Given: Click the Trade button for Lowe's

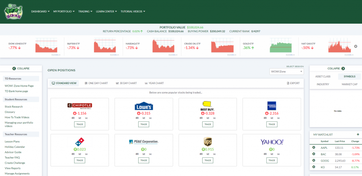Looking at the screenshot, I should 144,124.
